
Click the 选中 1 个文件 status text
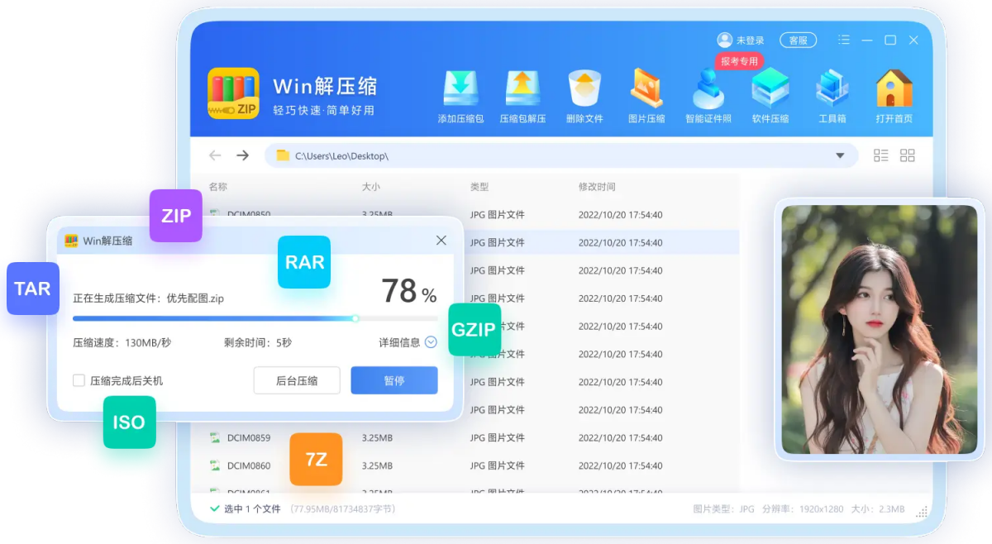click(x=252, y=509)
